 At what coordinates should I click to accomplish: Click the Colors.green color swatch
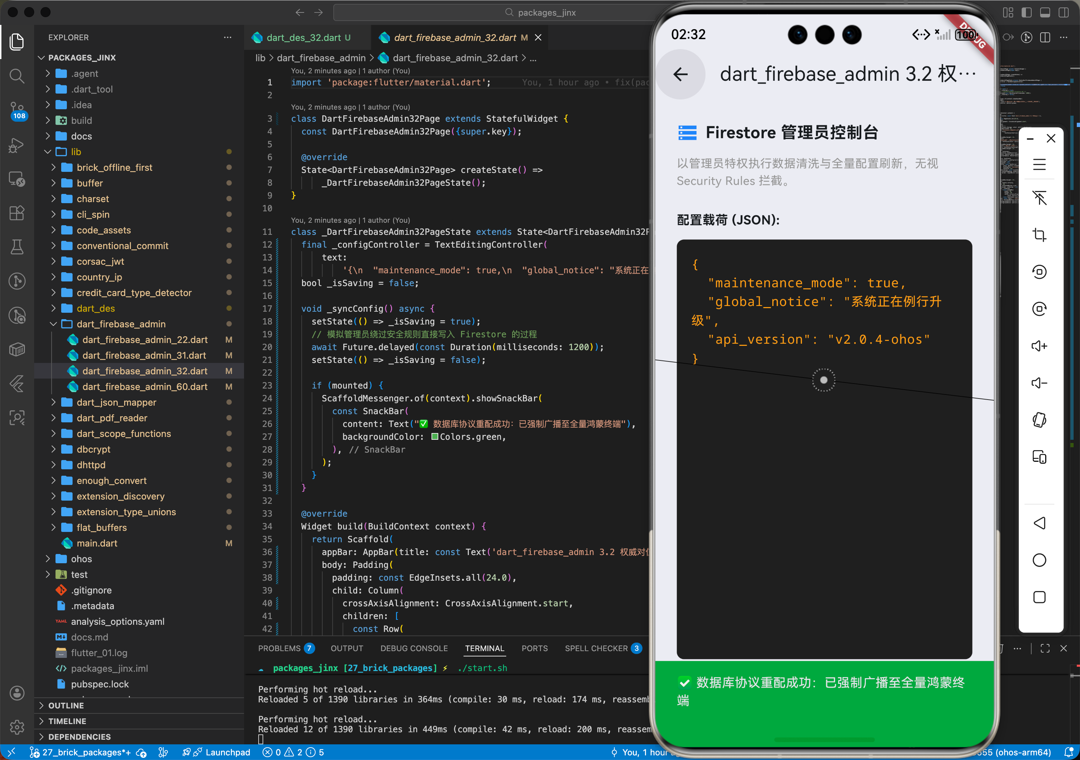(x=435, y=437)
